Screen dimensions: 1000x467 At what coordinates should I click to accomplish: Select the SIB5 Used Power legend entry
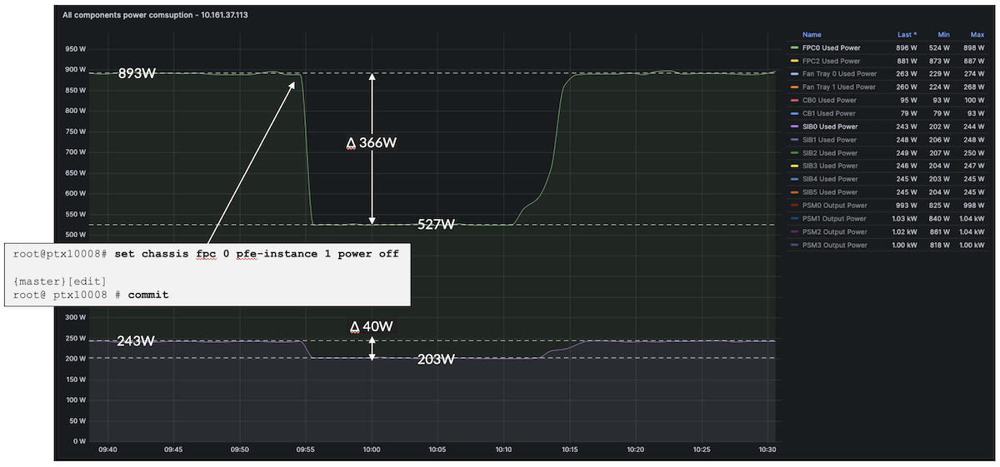[829, 192]
